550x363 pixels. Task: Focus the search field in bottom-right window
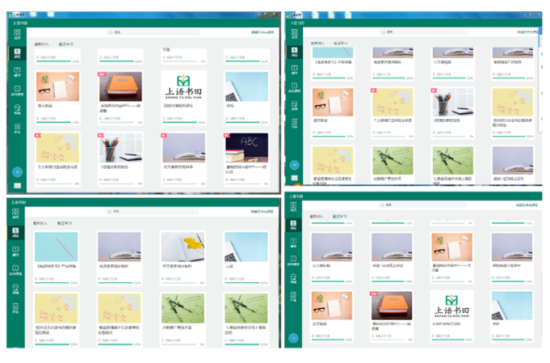(423, 205)
